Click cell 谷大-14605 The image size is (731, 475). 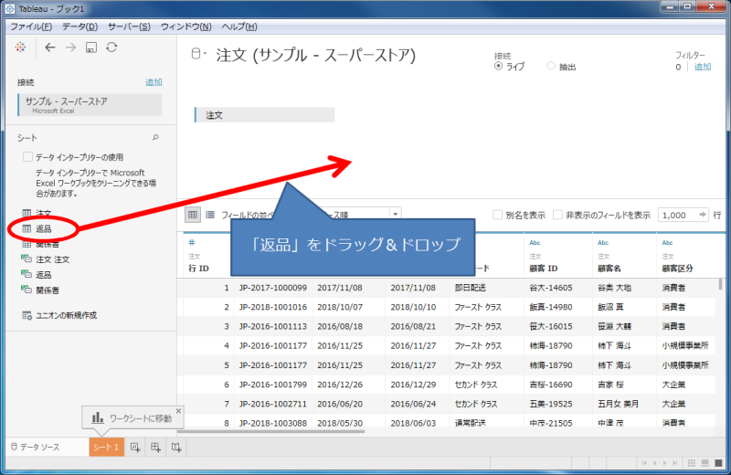click(x=551, y=288)
